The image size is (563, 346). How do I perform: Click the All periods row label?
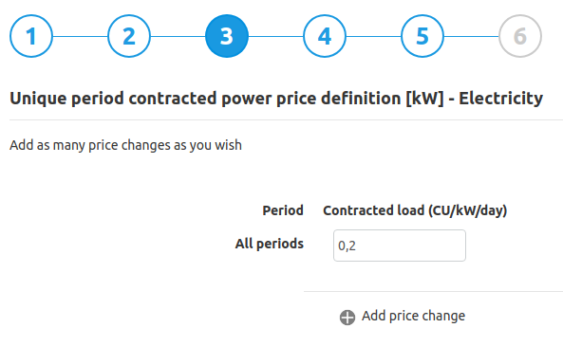tap(270, 244)
